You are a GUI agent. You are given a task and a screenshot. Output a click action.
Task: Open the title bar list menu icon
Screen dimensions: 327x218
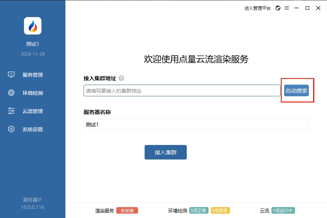click(287, 8)
